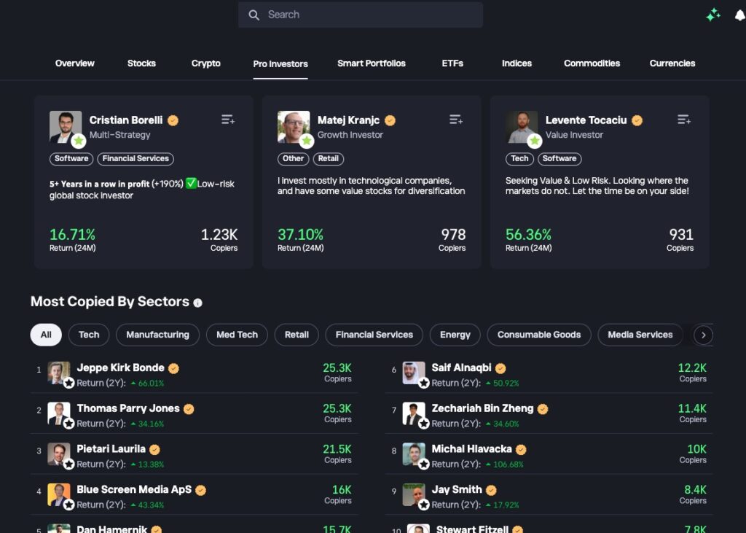The image size is (746, 533).
Task: Open the Indices tab
Action: pyautogui.click(x=517, y=63)
